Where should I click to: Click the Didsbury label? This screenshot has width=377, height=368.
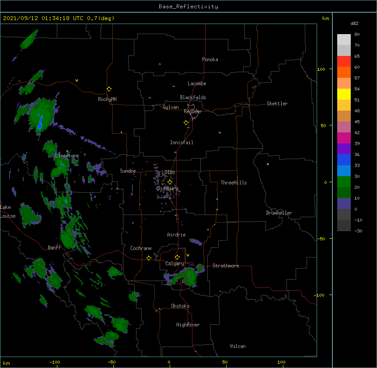click(x=168, y=188)
